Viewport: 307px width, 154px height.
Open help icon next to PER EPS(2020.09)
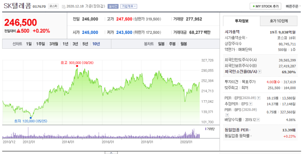pos(259,98)
